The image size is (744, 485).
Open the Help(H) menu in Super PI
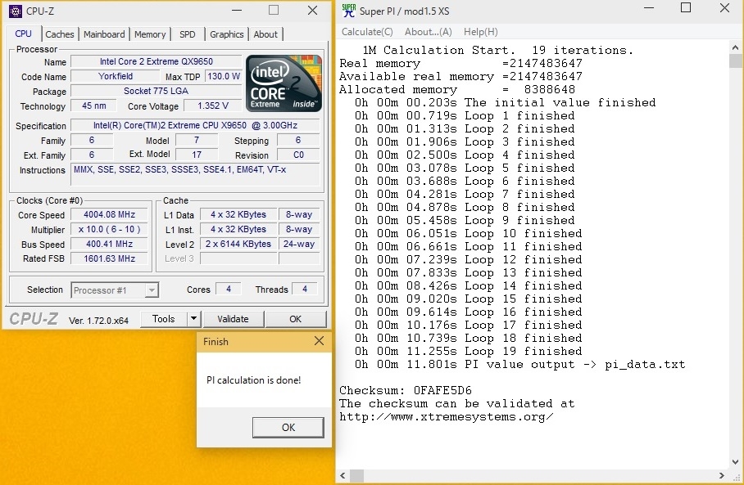click(480, 32)
